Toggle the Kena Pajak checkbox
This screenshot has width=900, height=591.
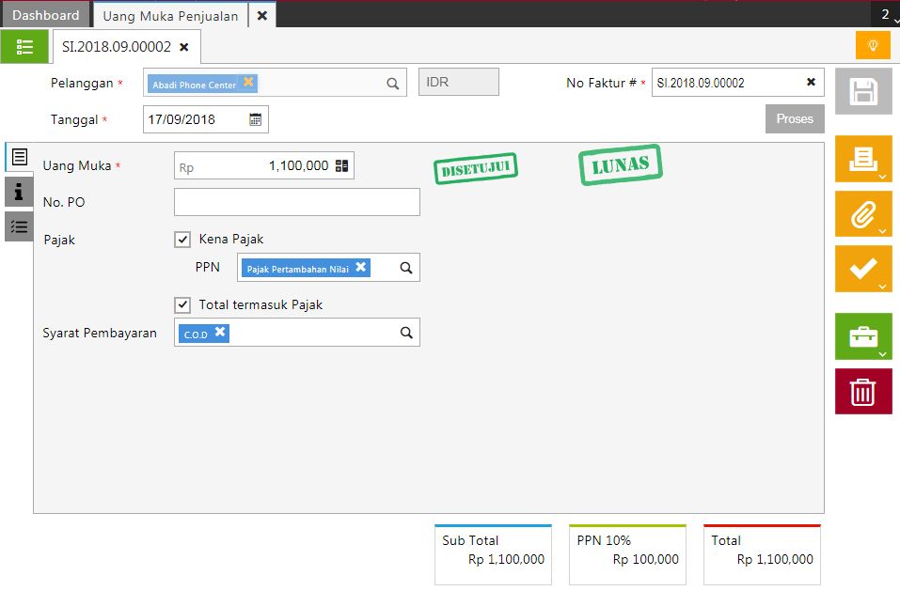(182, 240)
